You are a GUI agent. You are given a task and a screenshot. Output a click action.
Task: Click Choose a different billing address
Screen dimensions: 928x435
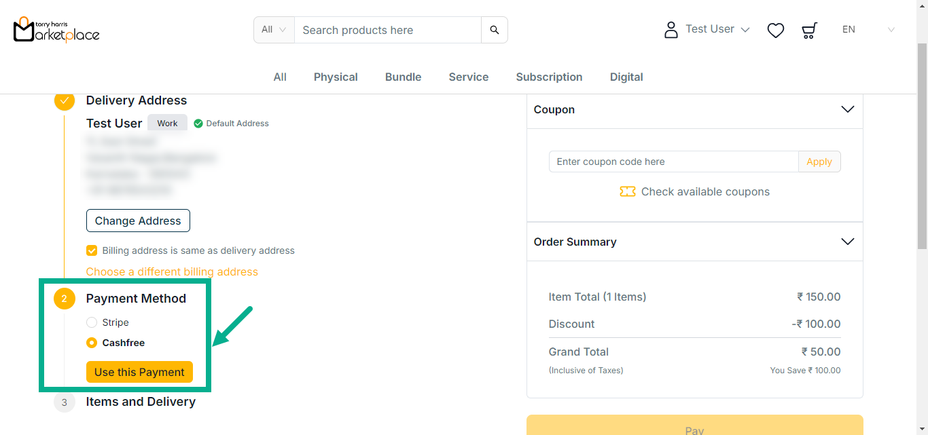(x=172, y=271)
